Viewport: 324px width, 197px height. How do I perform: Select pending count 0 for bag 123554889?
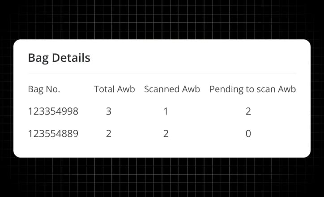[248, 133]
